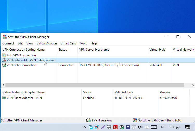Image resolution: width=195 pixels, height=131 pixels.
Task: Click the horizontal scrollbar thumb
Action: 95,85
